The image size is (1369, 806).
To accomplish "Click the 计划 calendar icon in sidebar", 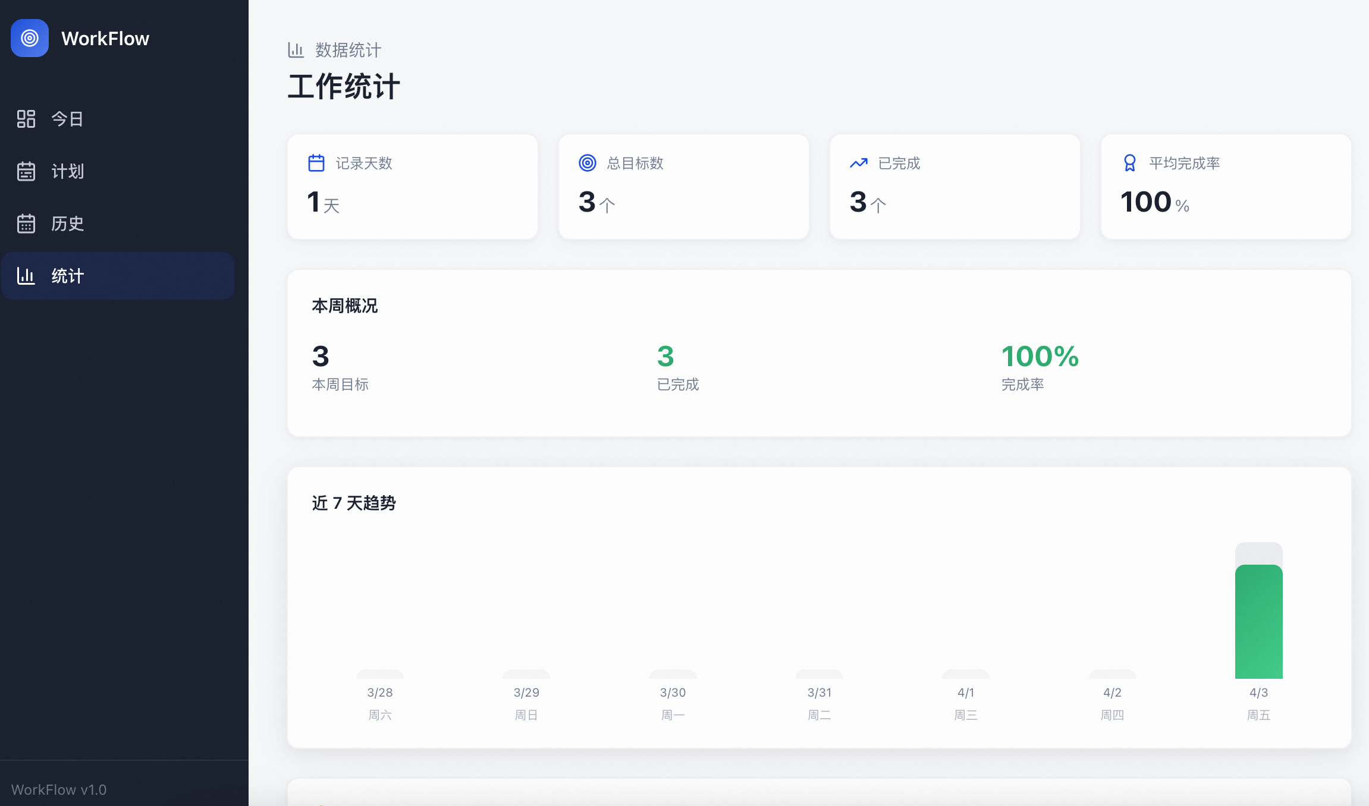I will click(x=26, y=171).
